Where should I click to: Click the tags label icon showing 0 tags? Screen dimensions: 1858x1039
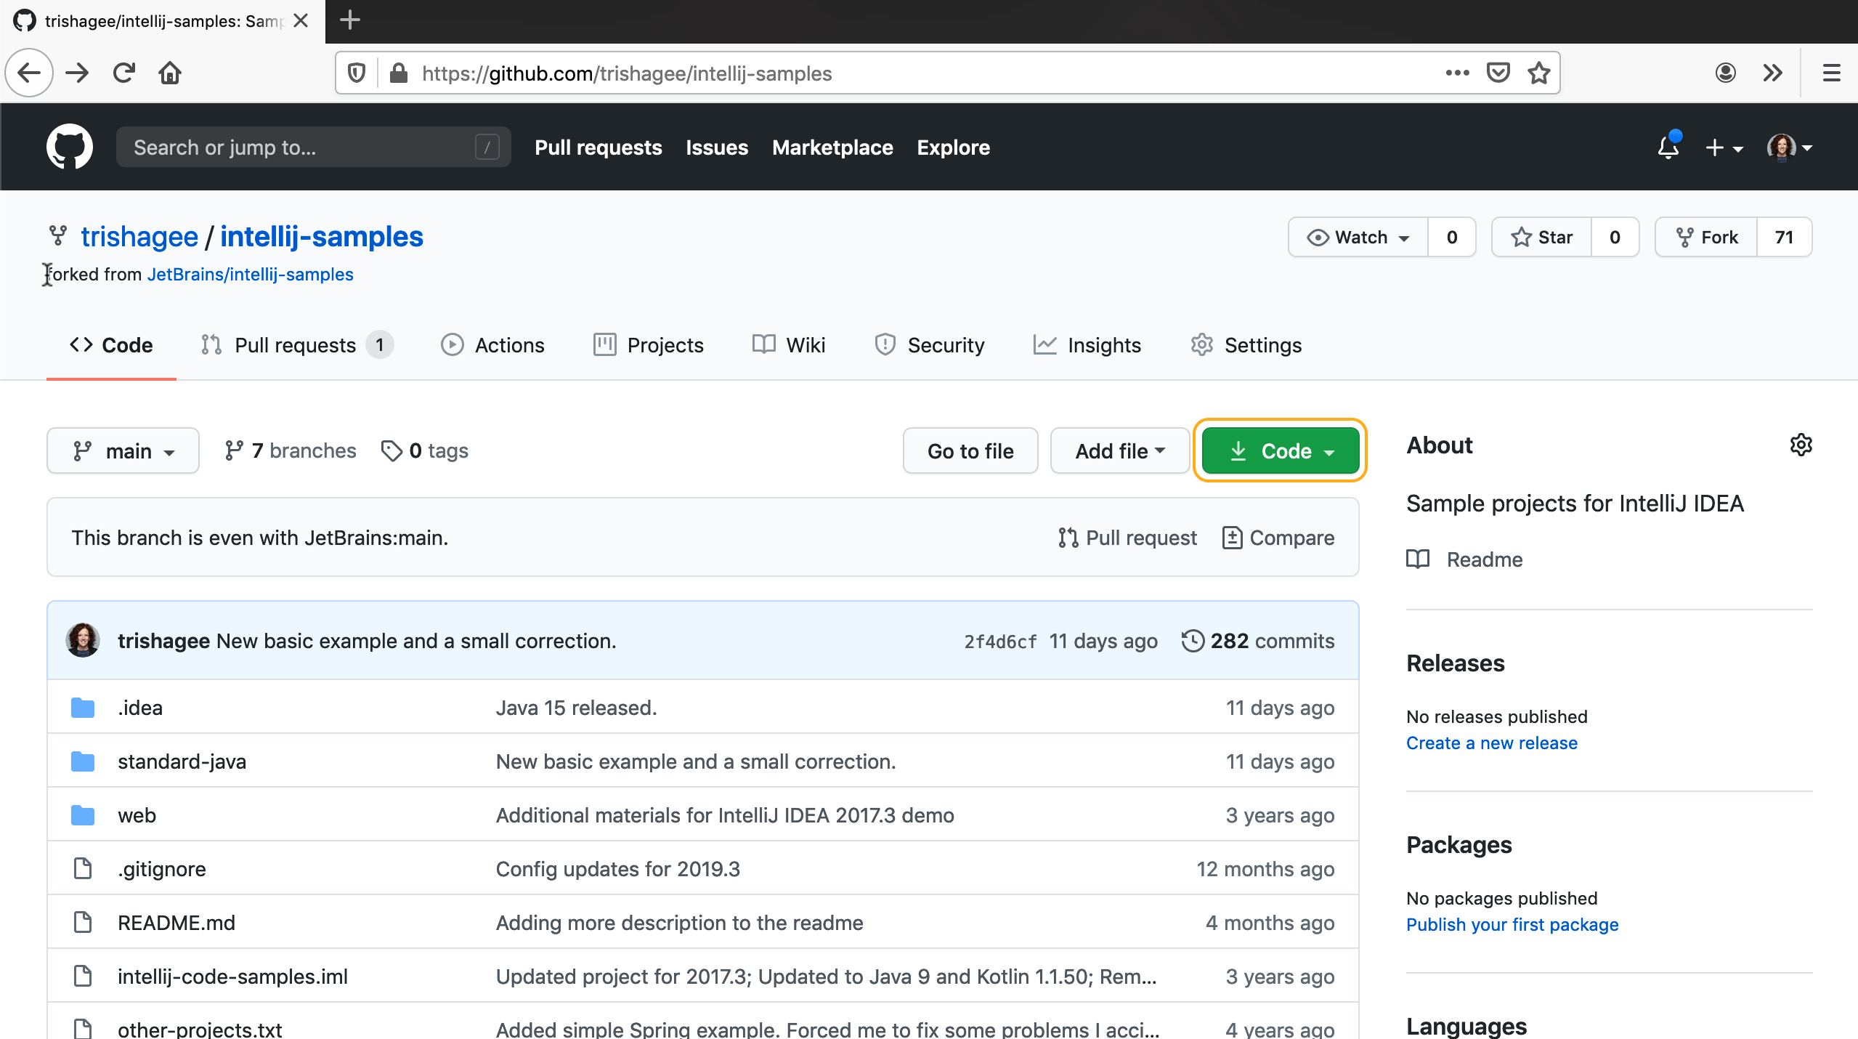(x=392, y=450)
